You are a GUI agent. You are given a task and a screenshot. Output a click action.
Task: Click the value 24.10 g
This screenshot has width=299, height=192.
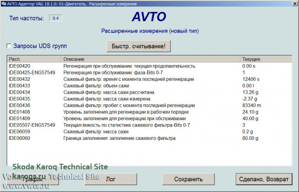coord(250,112)
